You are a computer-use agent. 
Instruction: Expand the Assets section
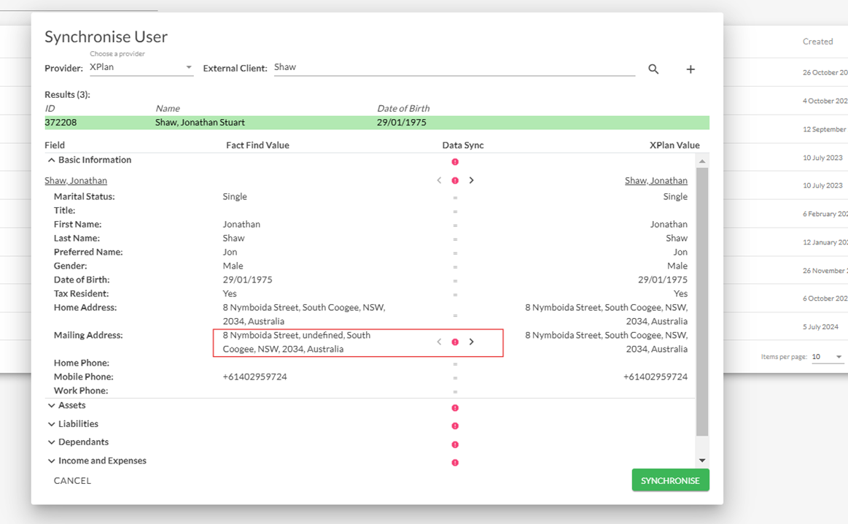(51, 406)
